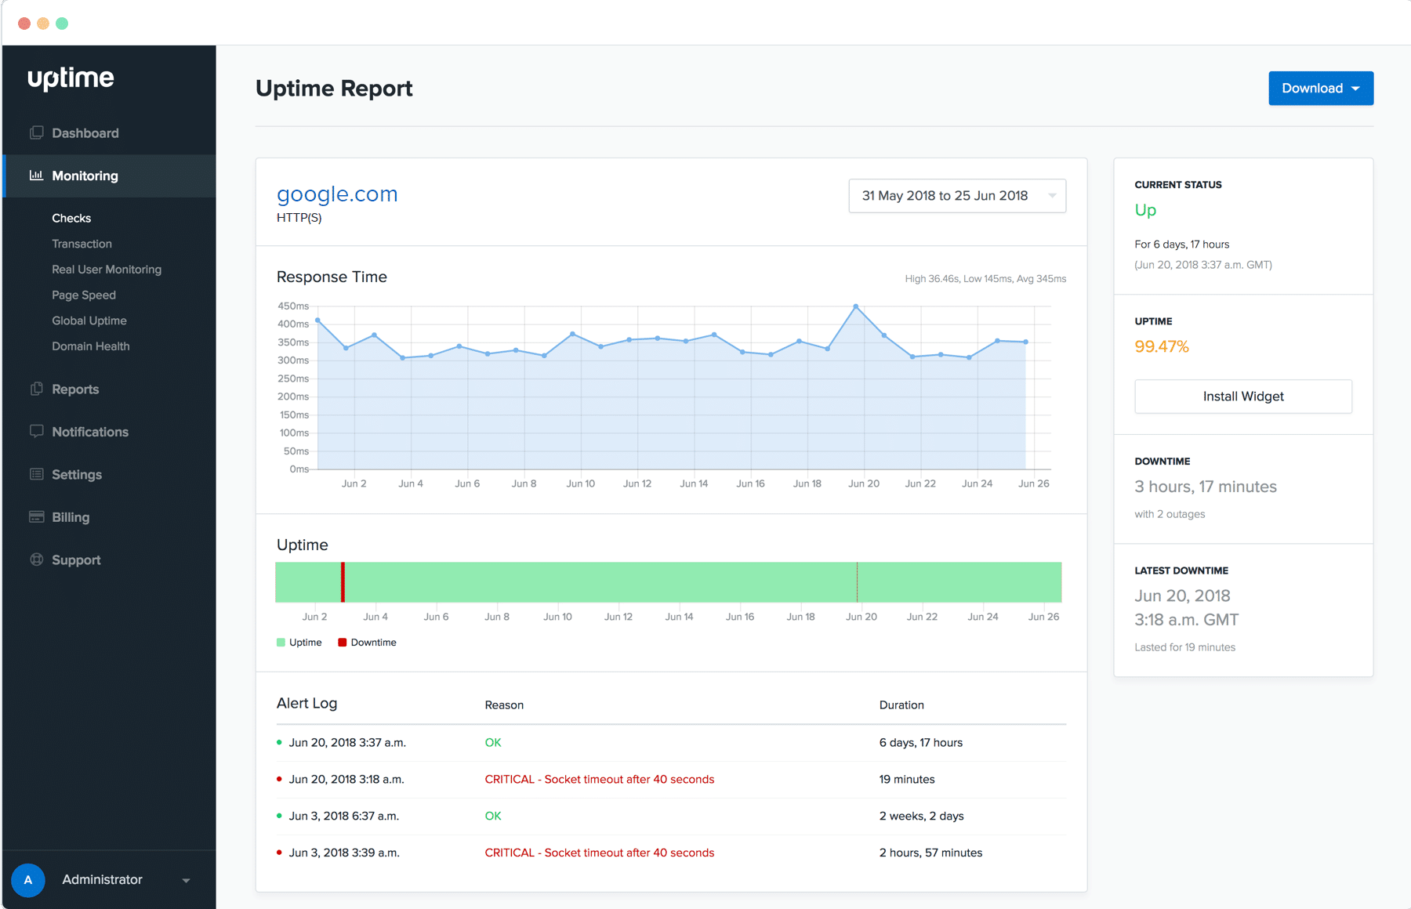Click the green status dot on OK alert
The image size is (1411, 909).
pyautogui.click(x=279, y=741)
